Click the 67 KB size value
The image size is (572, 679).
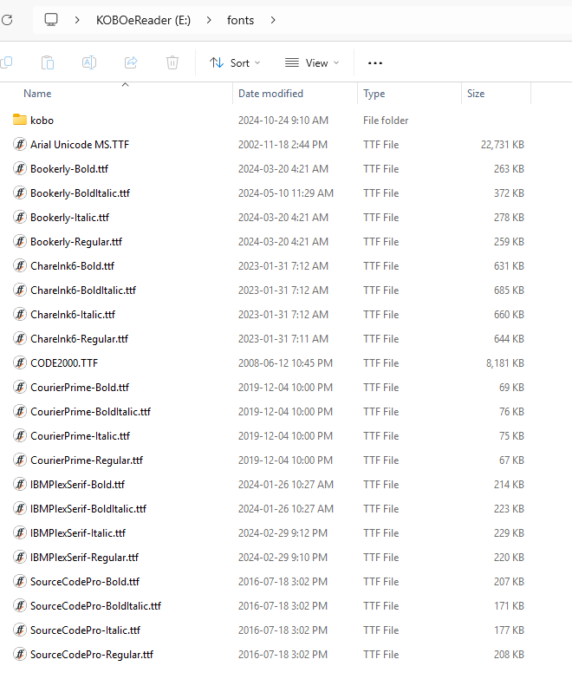point(511,460)
